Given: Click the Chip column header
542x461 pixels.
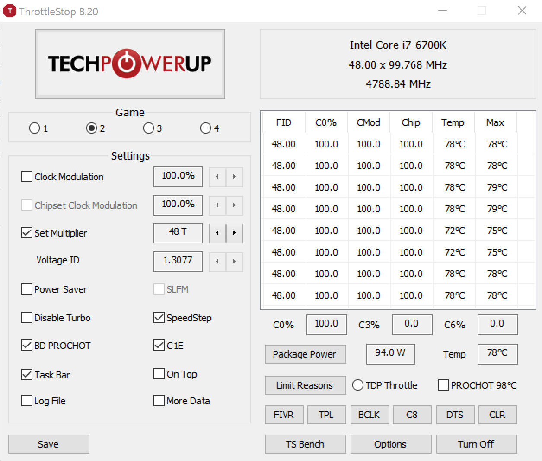Looking at the screenshot, I should click(411, 123).
